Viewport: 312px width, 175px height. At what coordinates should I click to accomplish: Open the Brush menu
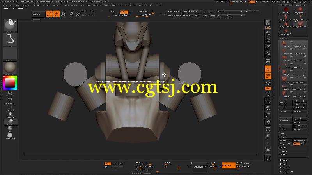[12, 6]
